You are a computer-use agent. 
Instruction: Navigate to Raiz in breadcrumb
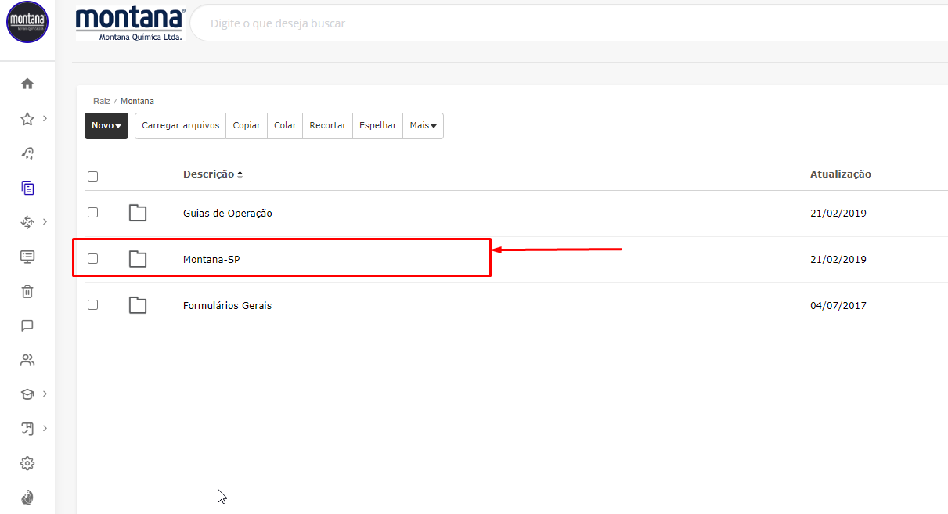click(102, 101)
